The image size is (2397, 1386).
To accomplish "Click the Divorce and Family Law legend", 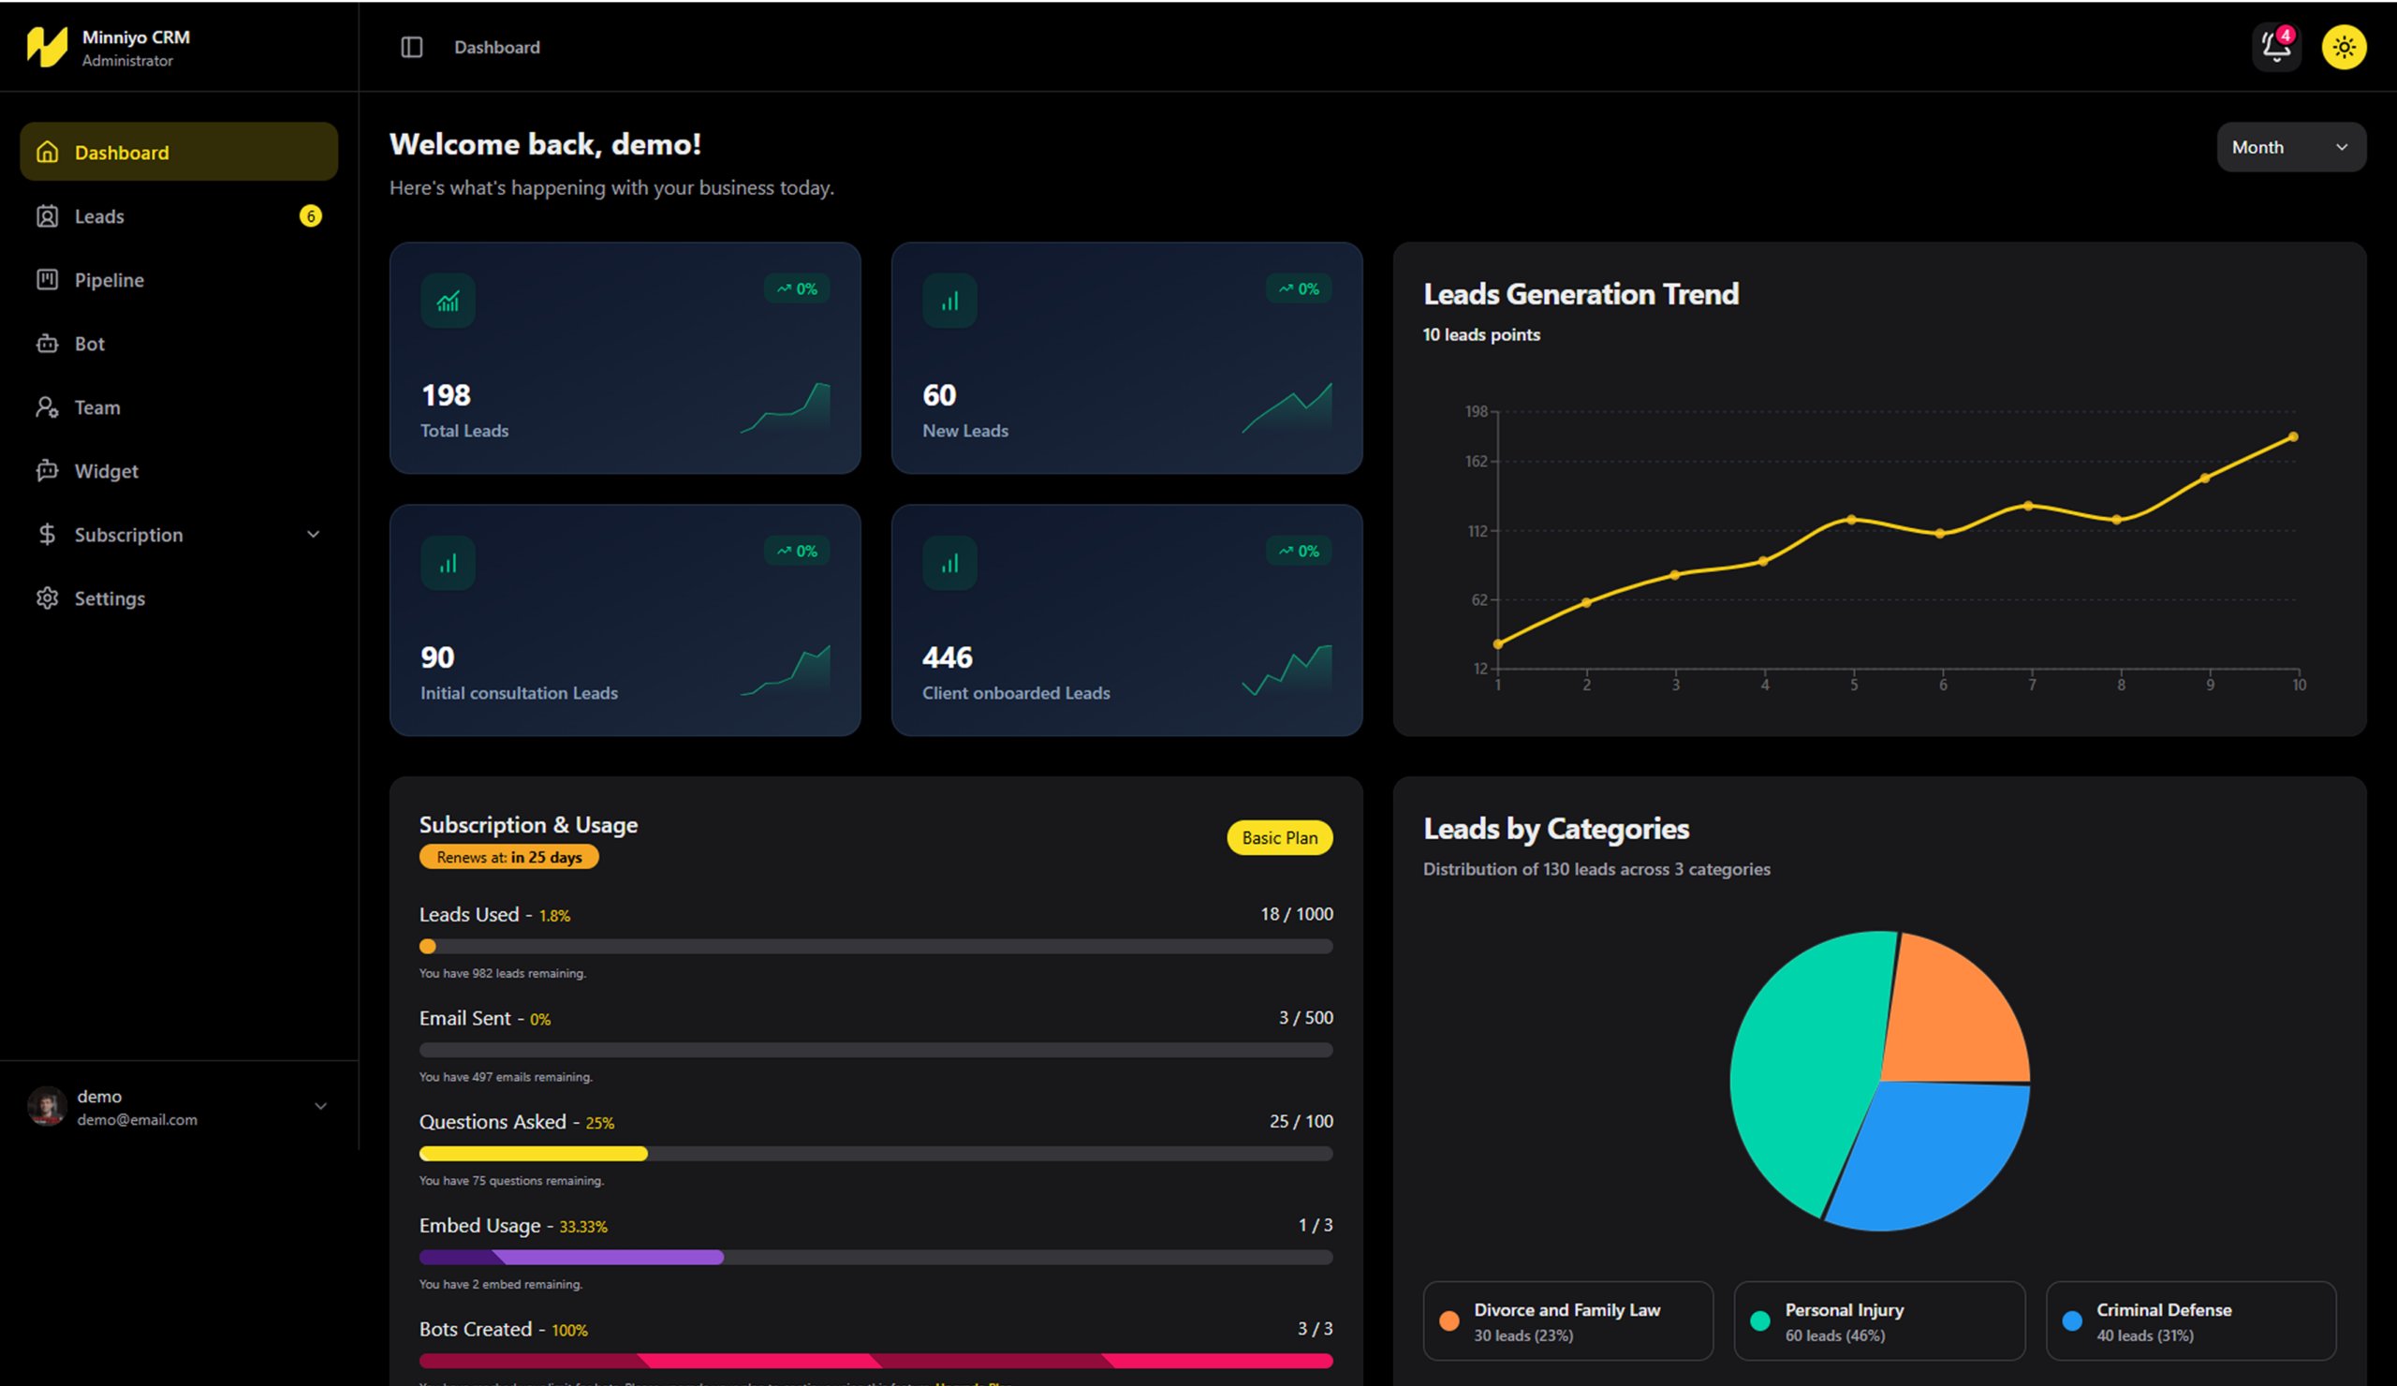I will 1567,1321.
